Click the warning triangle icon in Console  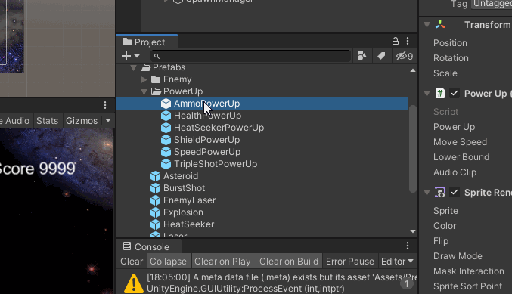134,283
